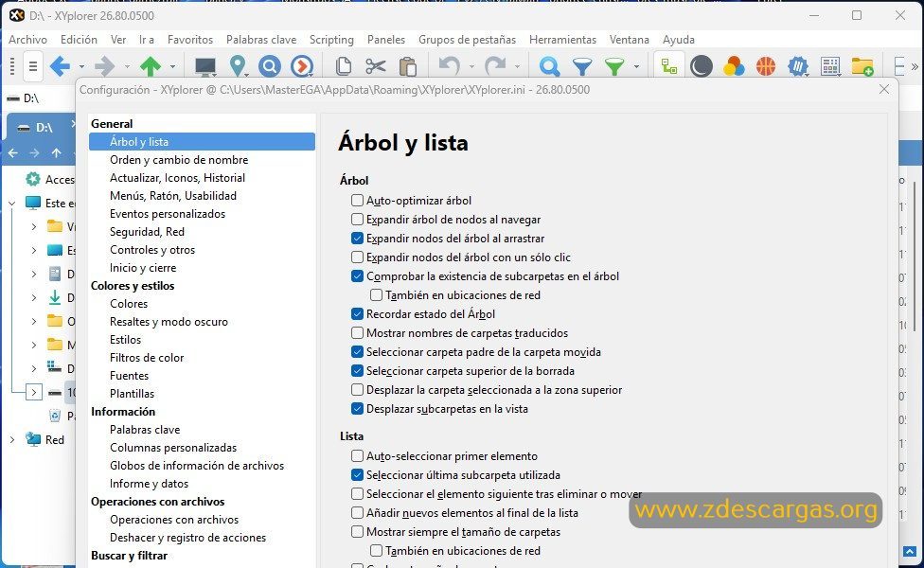Click the Back arrow in the toolbar

point(60,66)
